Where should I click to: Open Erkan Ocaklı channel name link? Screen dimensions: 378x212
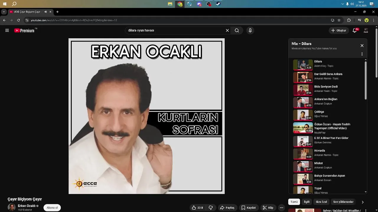point(27,206)
